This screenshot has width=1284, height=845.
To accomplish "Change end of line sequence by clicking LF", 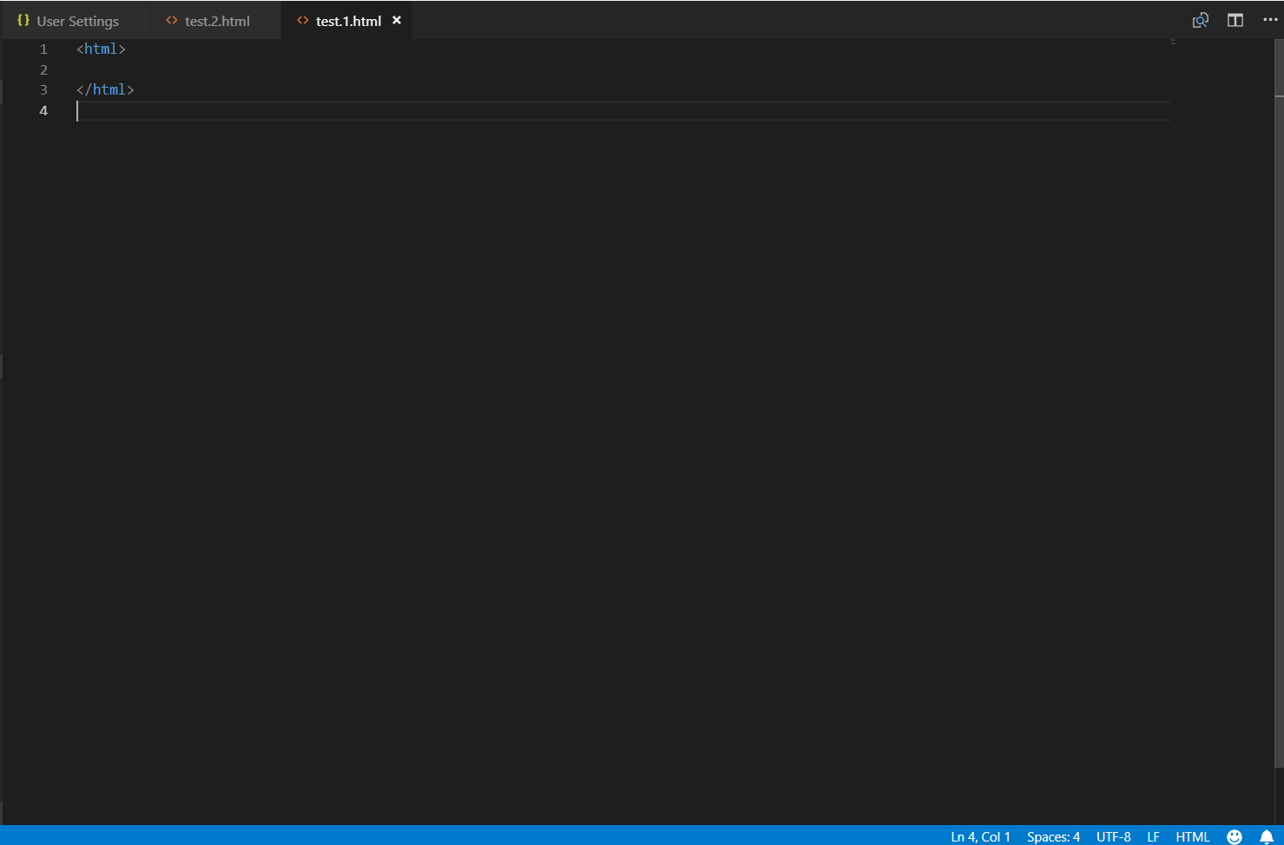I will coord(1153,836).
